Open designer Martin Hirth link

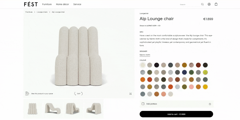[145, 55]
